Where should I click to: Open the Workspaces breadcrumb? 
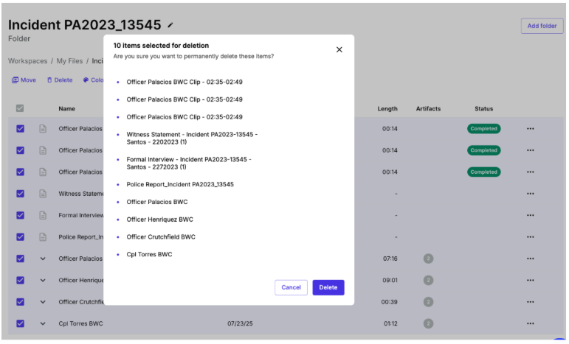tap(27, 61)
